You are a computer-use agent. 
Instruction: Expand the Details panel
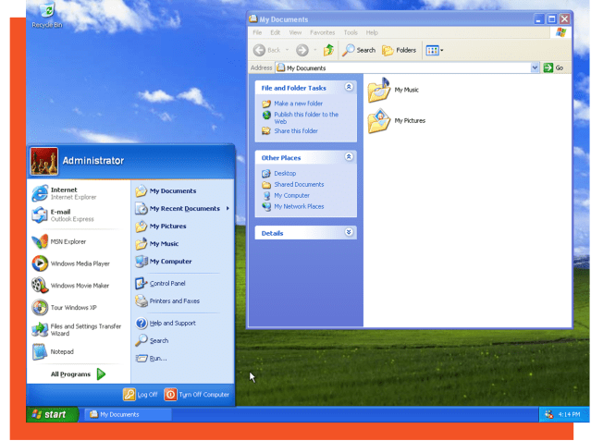[349, 232]
